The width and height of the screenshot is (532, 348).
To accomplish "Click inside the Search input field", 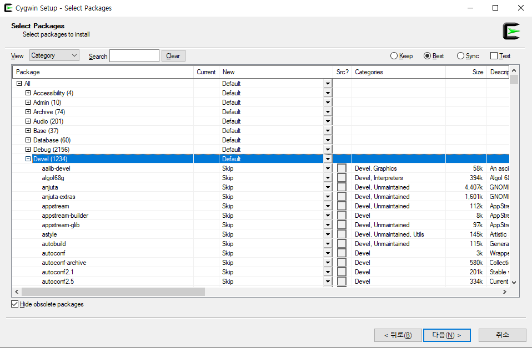I will pyautogui.click(x=134, y=56).
